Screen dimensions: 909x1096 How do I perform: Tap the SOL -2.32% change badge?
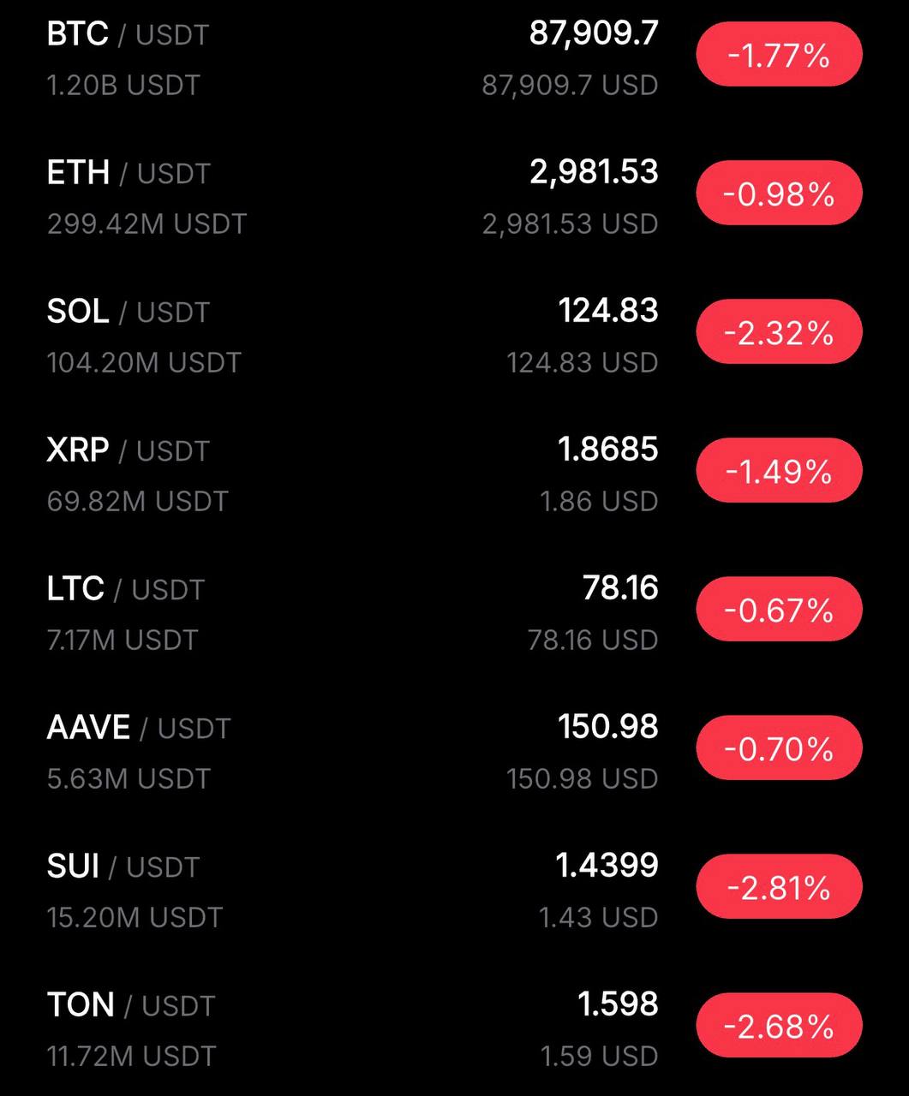pyautogui.click(x=779, y=332)
